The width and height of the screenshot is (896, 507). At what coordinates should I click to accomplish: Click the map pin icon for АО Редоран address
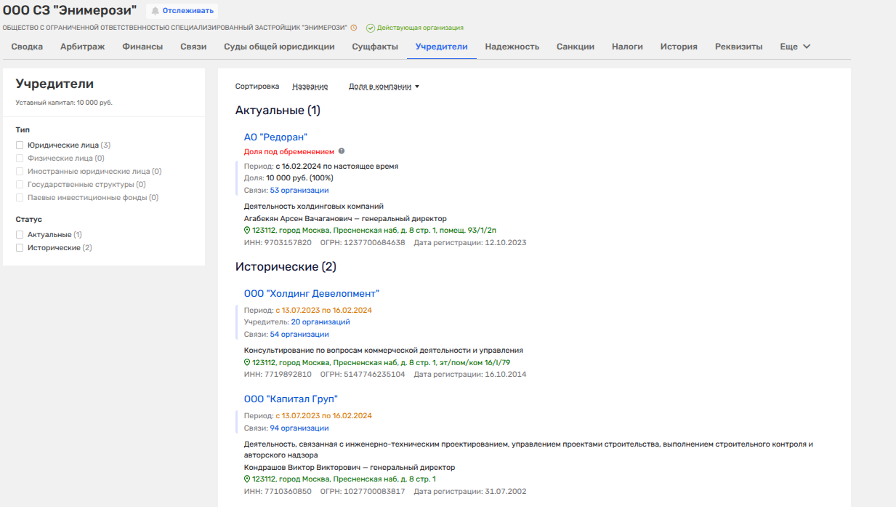click(247, 230)
